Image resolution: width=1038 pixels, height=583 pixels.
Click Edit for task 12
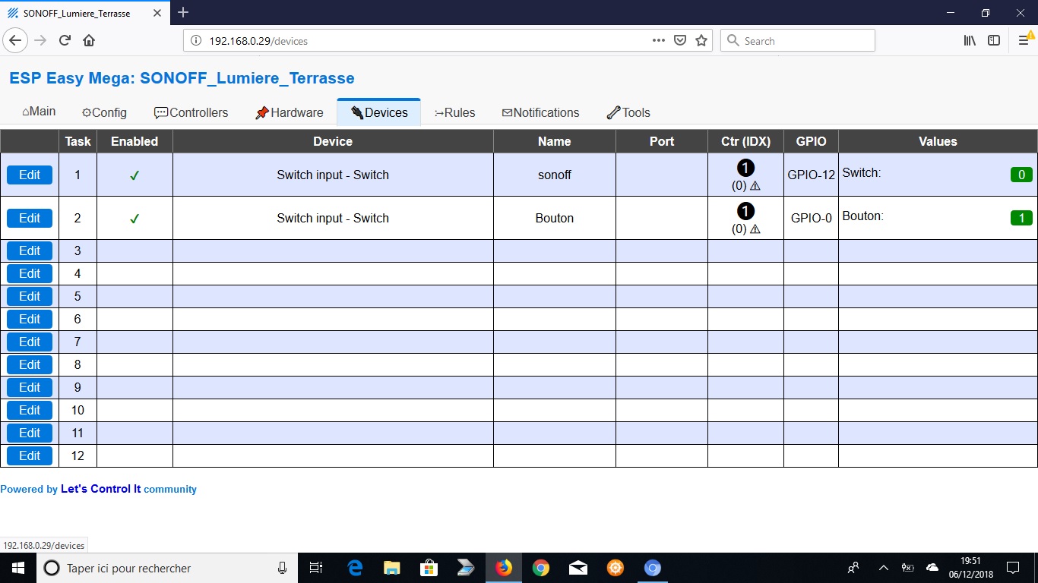click(x=30, y=455)
